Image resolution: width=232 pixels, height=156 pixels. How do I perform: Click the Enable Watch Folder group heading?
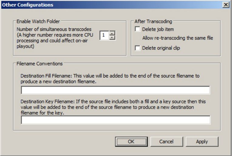pos(38,21)
